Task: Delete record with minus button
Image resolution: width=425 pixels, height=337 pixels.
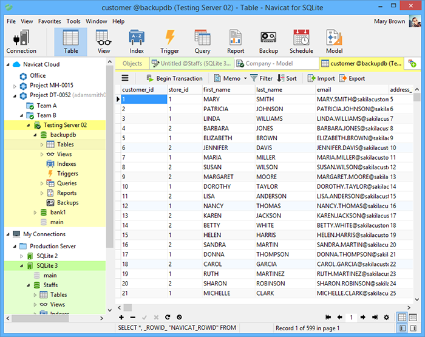Action: [x=133, y=317]
